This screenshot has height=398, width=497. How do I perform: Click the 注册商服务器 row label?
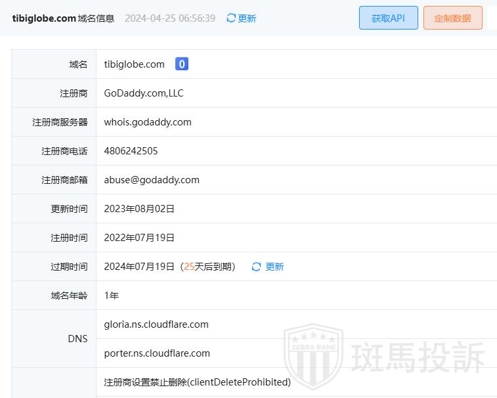[x=60, y=122]
